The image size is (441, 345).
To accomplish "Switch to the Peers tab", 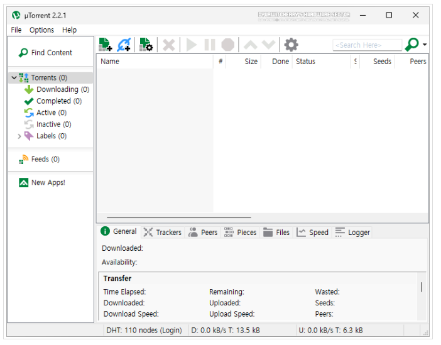I will [x=203, y=233].
